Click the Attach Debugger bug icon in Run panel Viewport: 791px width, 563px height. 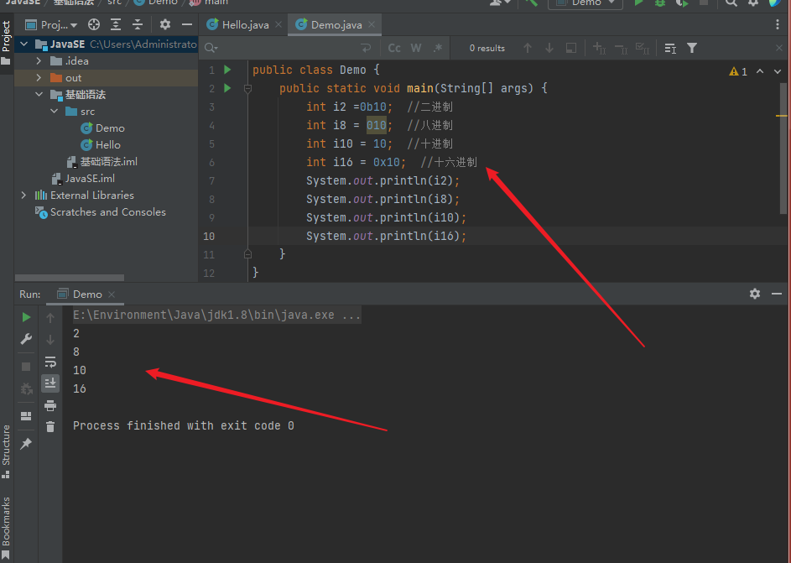point(26,388)
